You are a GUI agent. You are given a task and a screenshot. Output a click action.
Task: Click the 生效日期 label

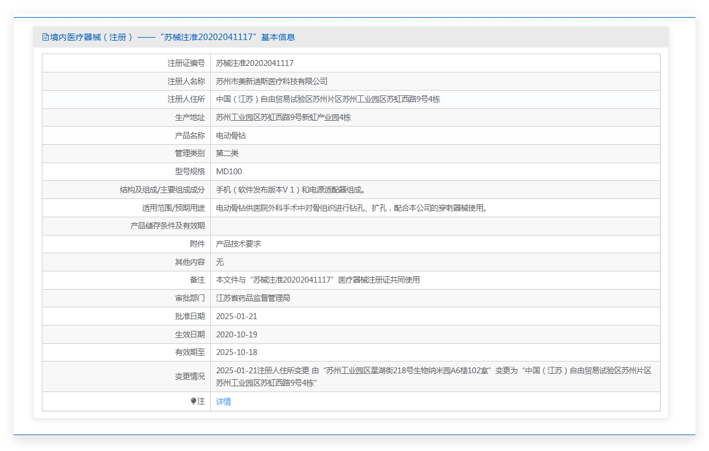[190, 334]
